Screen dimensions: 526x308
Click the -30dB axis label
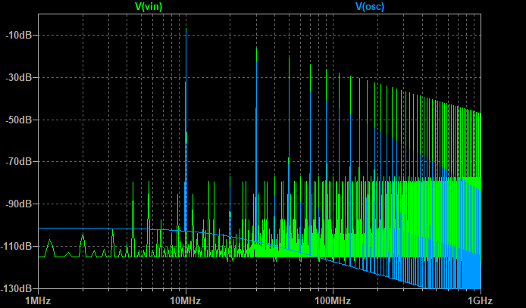(x=19, y=77)
